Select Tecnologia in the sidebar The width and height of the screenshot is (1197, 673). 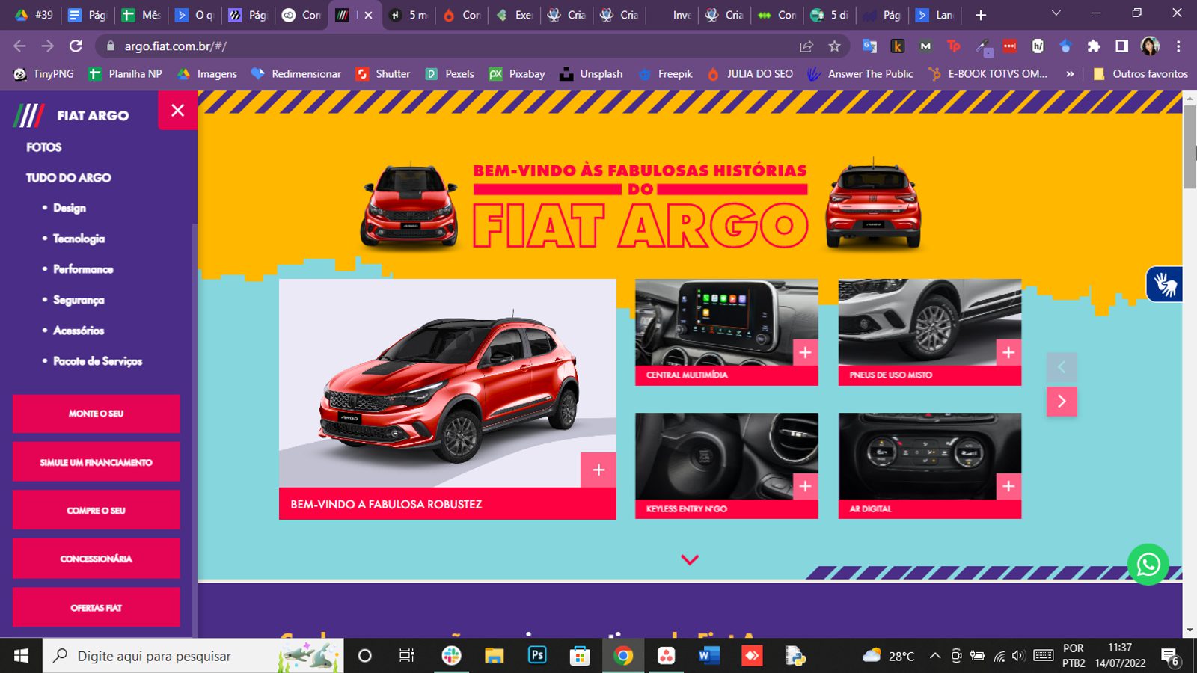(x=79, y=239)
